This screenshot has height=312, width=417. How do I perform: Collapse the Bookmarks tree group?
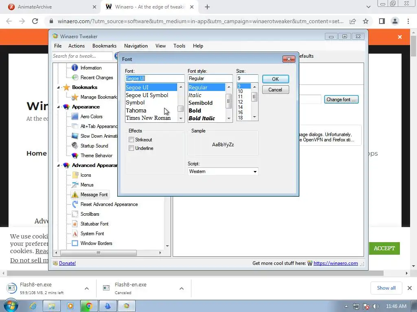pos(58,87)
